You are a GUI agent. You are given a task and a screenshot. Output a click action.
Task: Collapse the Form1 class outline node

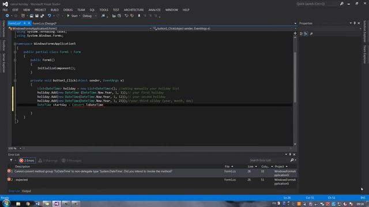coord(15,52)
